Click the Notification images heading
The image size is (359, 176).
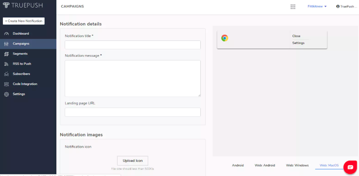point(81,135)
